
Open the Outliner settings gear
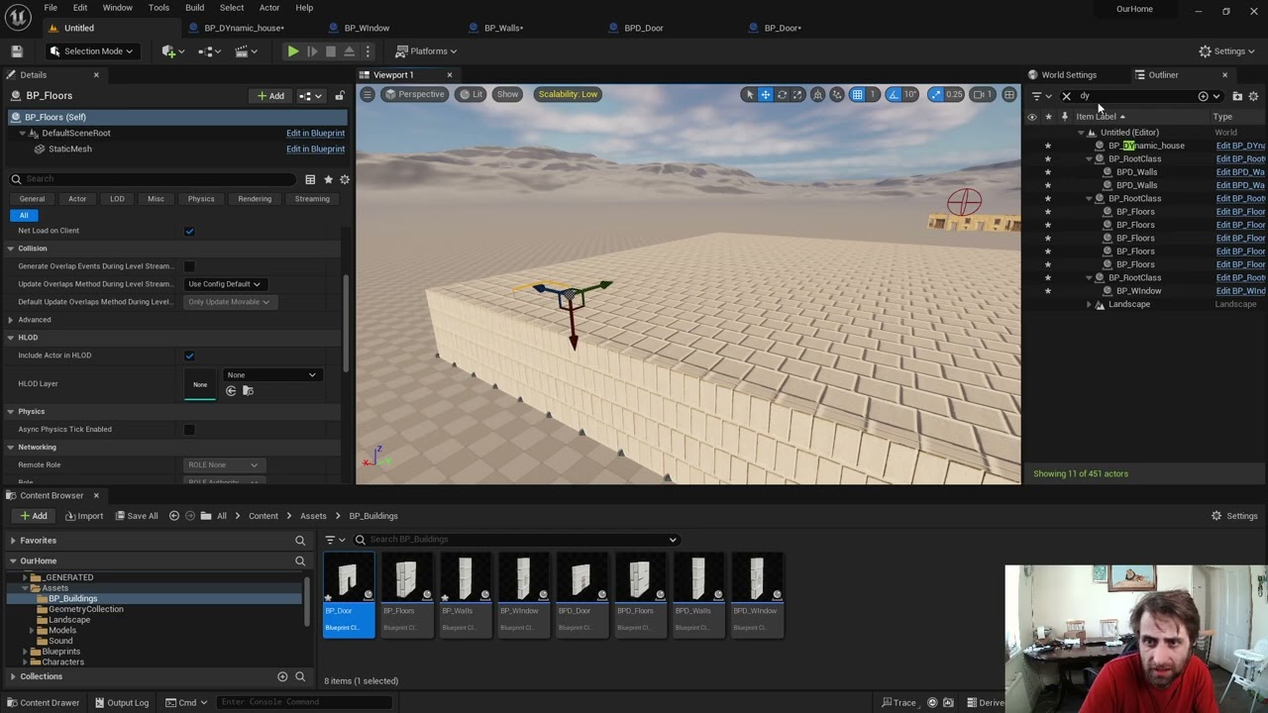coord(1254,96)
